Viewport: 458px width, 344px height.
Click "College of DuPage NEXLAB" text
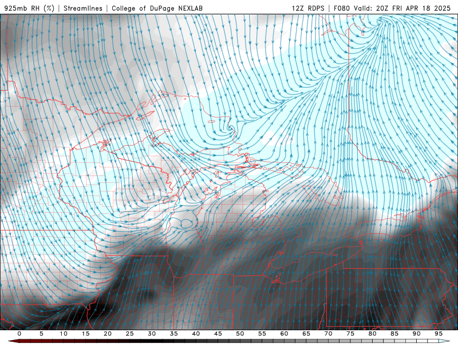pyautogui.click(x=157, y=8)
